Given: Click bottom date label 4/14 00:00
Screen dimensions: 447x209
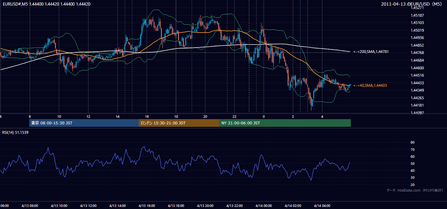Looking at the screenshot, I should 263,206.
